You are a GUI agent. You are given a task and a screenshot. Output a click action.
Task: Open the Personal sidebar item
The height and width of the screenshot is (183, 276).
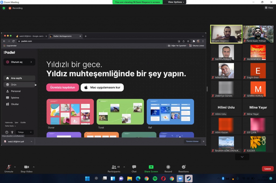click(19, 91)
